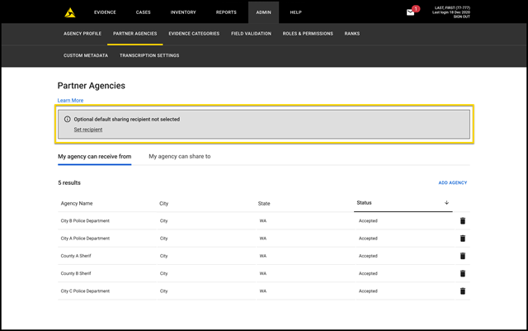The height and width of the screenshot is (331, 528).
Task: Go to Agency Profile tab
Action: click(x=82, y=34)
